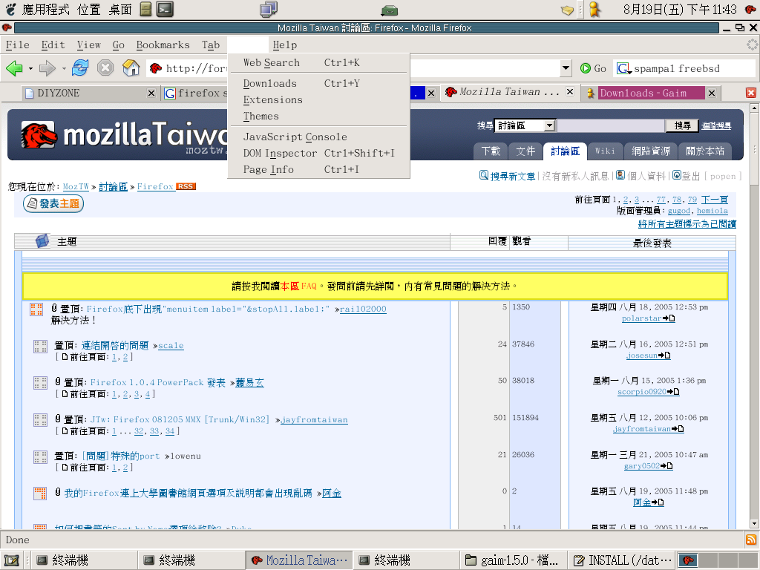The width and height of the screenshot is (760, 570).
Task: Reload the page with refresh icon
Action: [x=80, y=68]
